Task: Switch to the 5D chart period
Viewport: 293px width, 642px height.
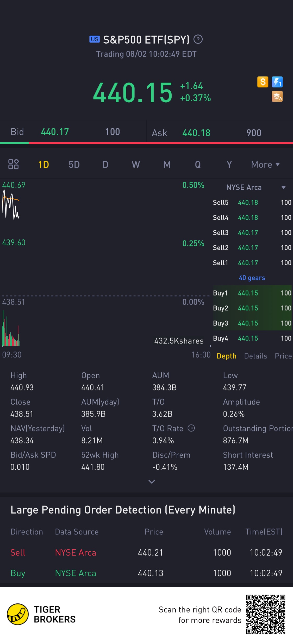Action: click(x=74, y=164)
